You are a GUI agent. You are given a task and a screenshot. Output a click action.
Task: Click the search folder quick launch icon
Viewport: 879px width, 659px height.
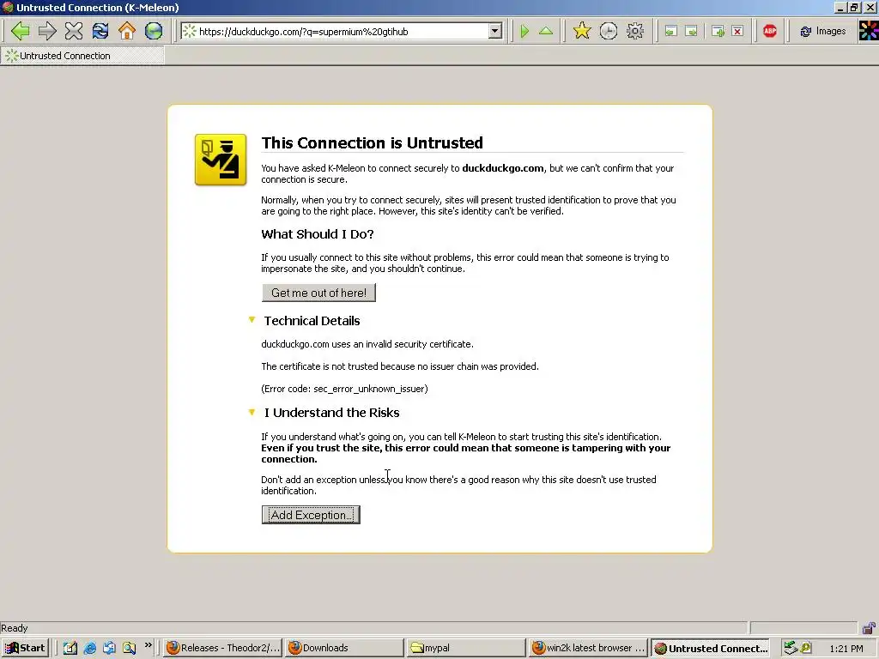(129, 648)
